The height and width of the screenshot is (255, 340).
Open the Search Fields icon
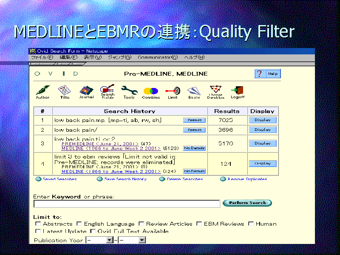pyautogui.click(x=108, y=91)
